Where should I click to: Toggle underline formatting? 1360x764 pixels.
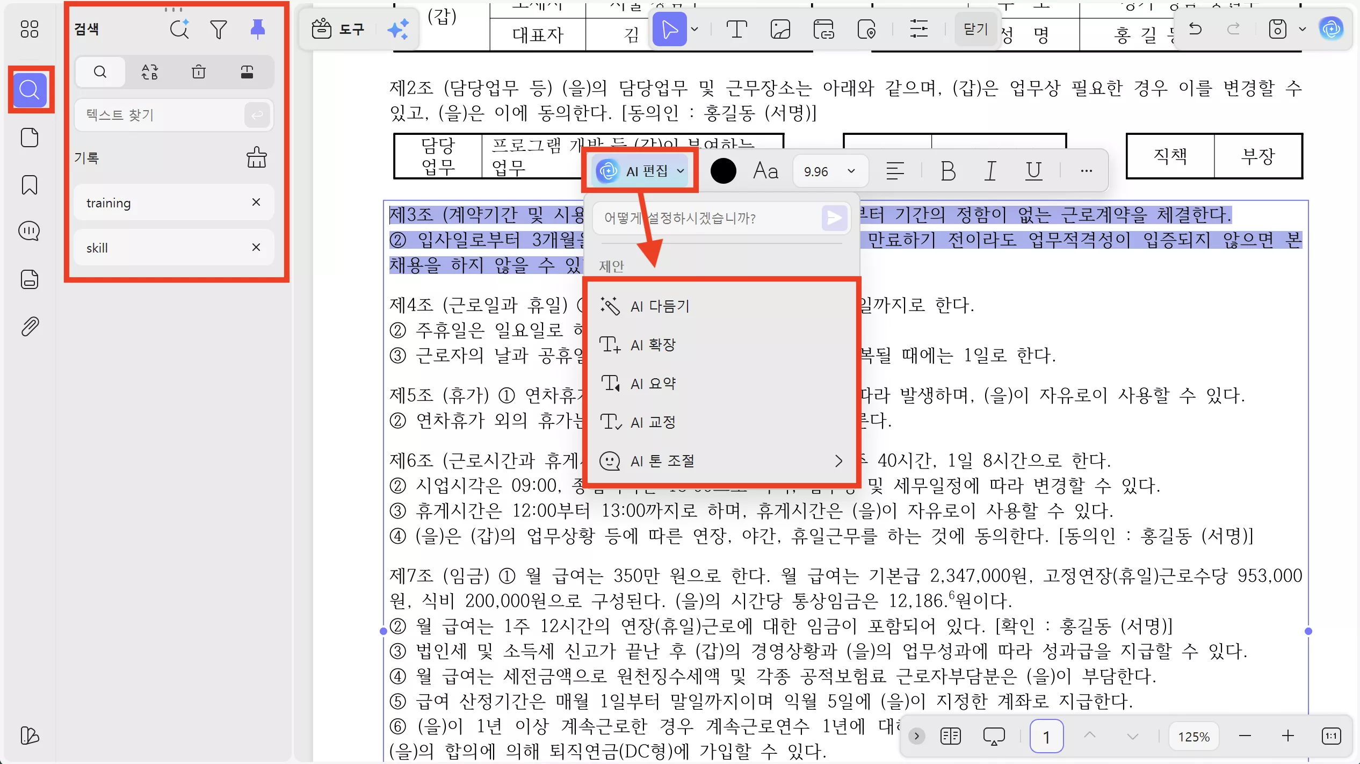click(1033, 171)
